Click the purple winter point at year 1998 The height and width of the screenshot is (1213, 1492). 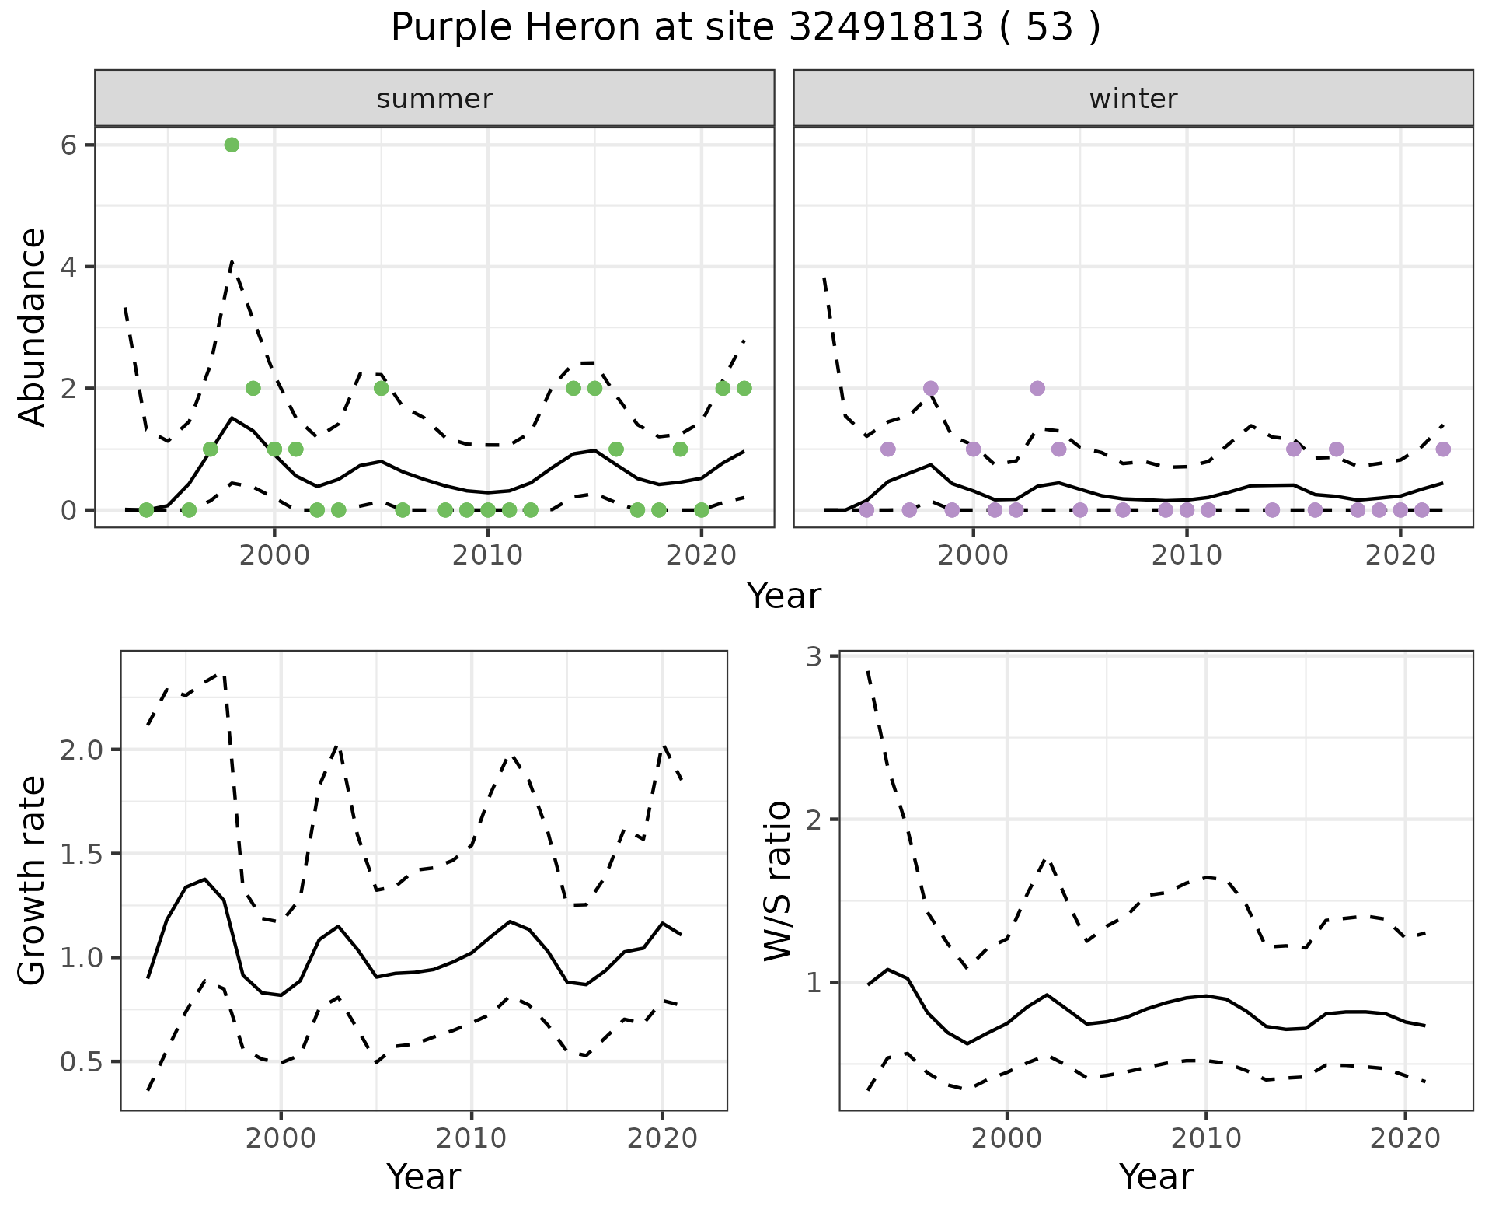coord(931,388)
